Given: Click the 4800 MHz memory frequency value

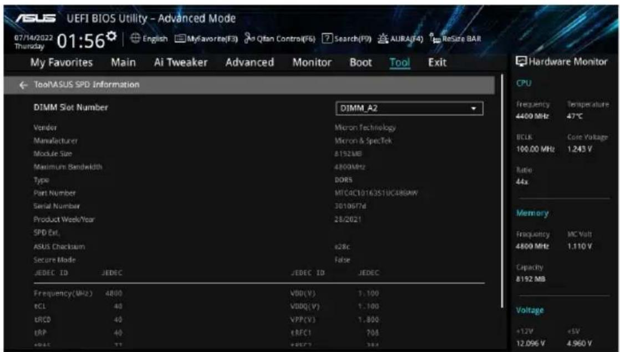Looking at the screenshot, I should (x=532, y=247).
